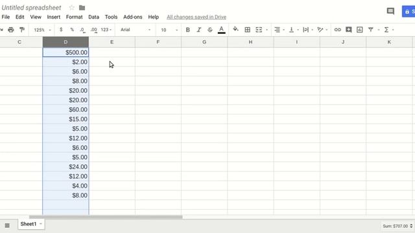The width and height of the screenshot is (415, 233).
Task: Click All changes saved in Drive link
Action: pyautogui.click(x=196, y=17)
